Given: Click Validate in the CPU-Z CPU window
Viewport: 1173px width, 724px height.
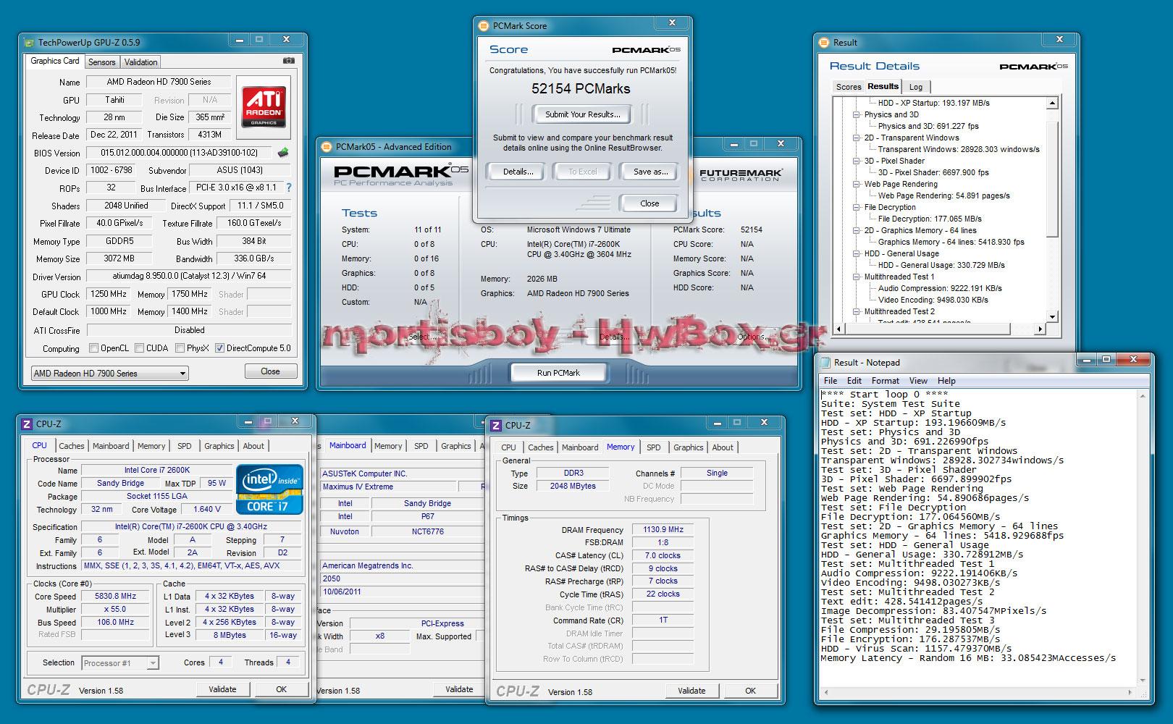Looking at the screenshot, I should (222, 689).
